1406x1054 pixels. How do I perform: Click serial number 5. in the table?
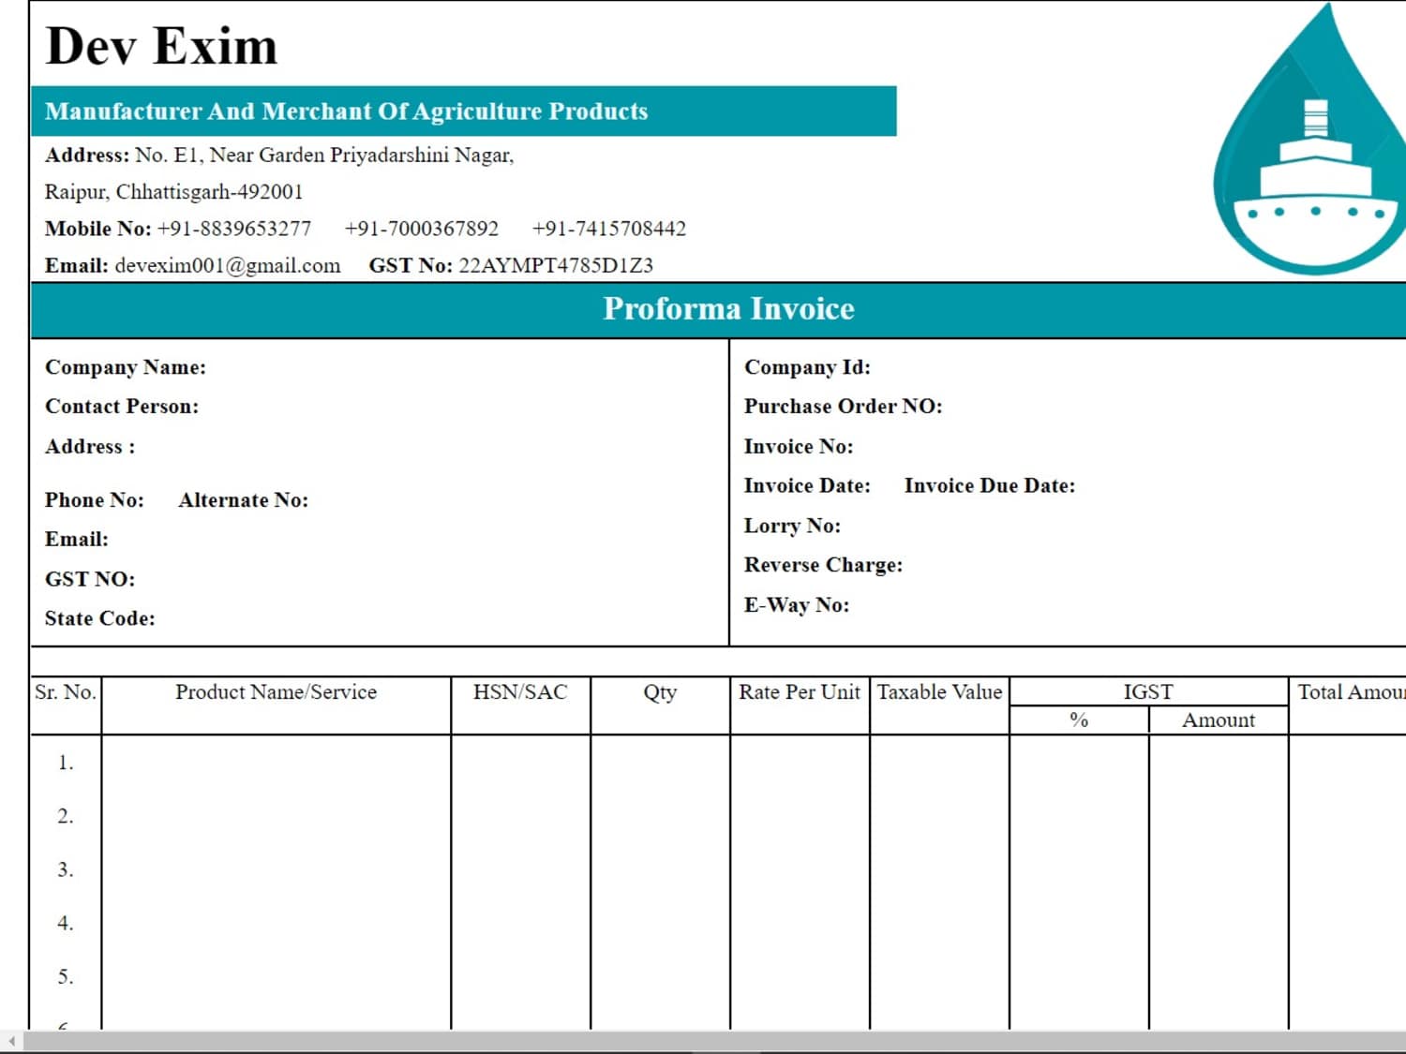[x=66, y=976]
